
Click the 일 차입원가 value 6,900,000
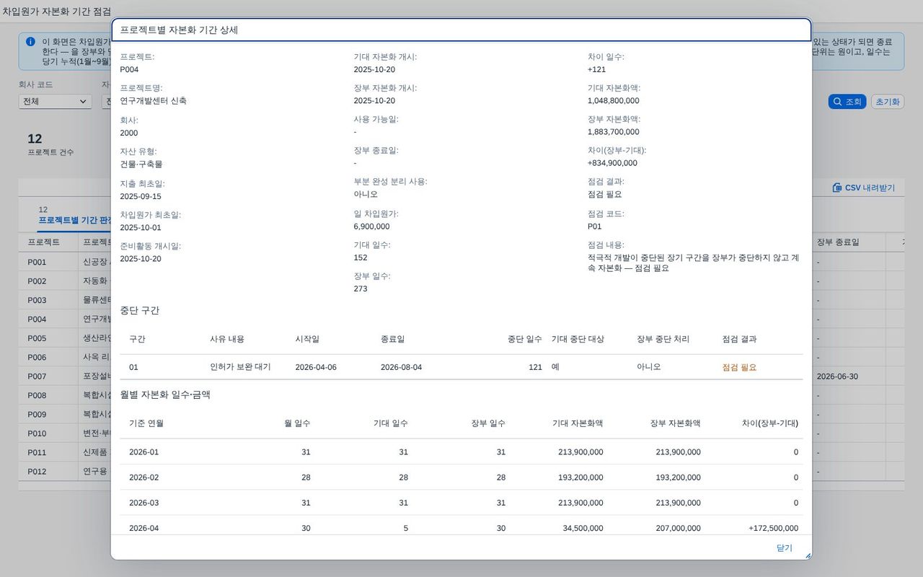click(371, 226)
